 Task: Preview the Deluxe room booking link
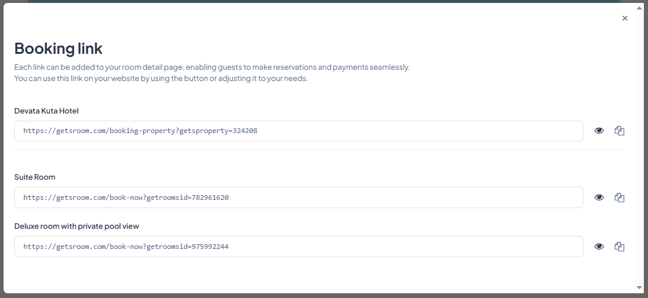click(599, 247)
